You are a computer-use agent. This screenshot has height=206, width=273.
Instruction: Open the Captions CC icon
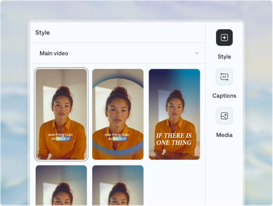(x=224, y=77)
